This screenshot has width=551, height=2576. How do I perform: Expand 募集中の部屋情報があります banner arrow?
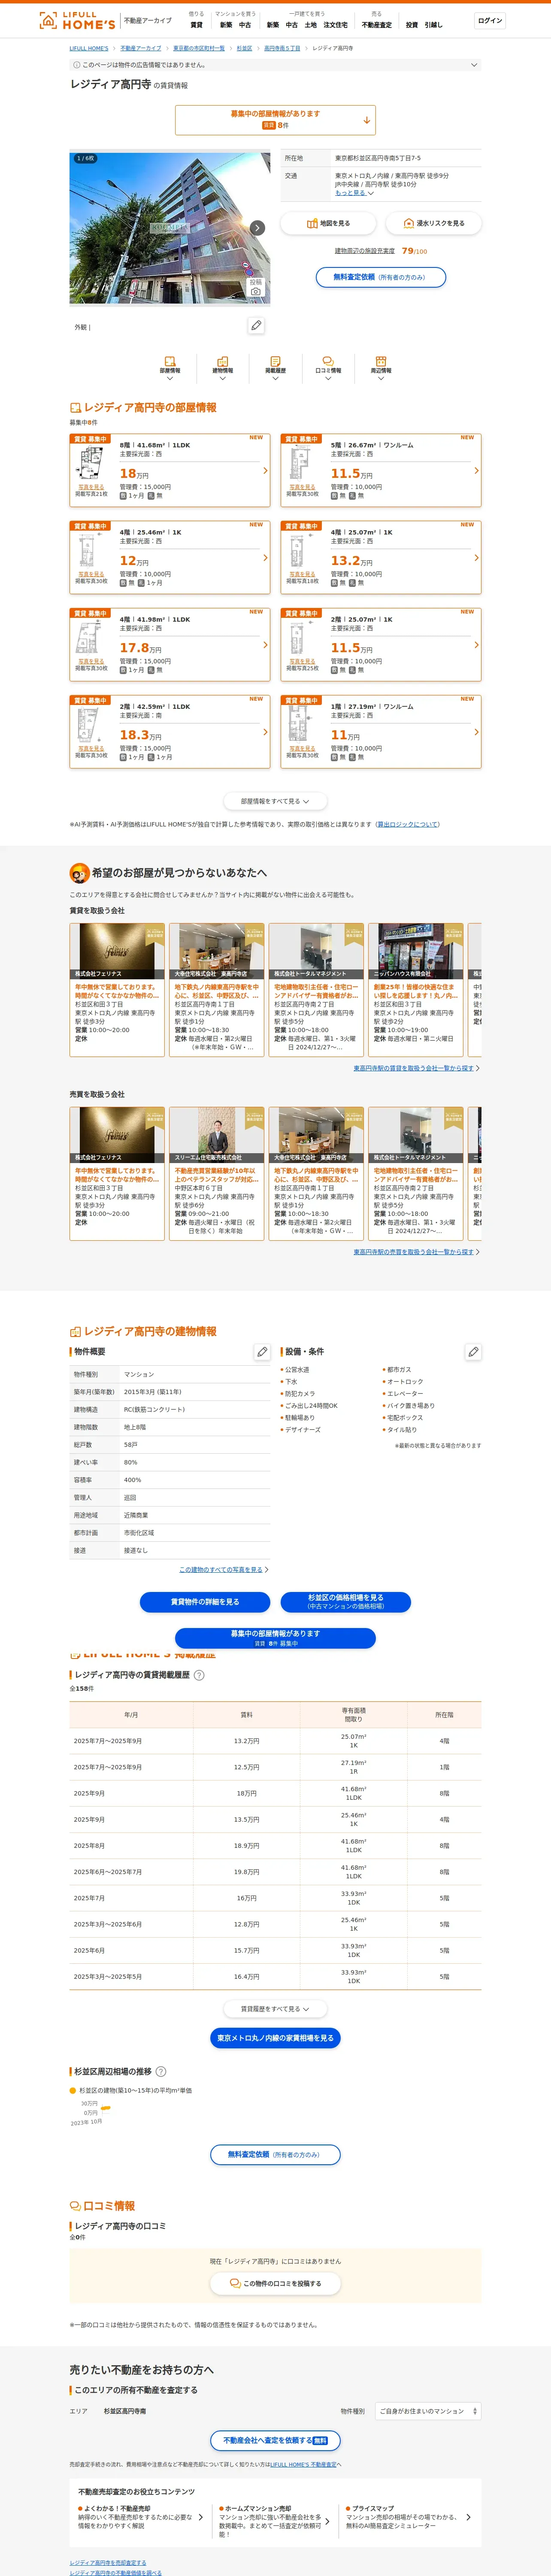tap(367, 120)
